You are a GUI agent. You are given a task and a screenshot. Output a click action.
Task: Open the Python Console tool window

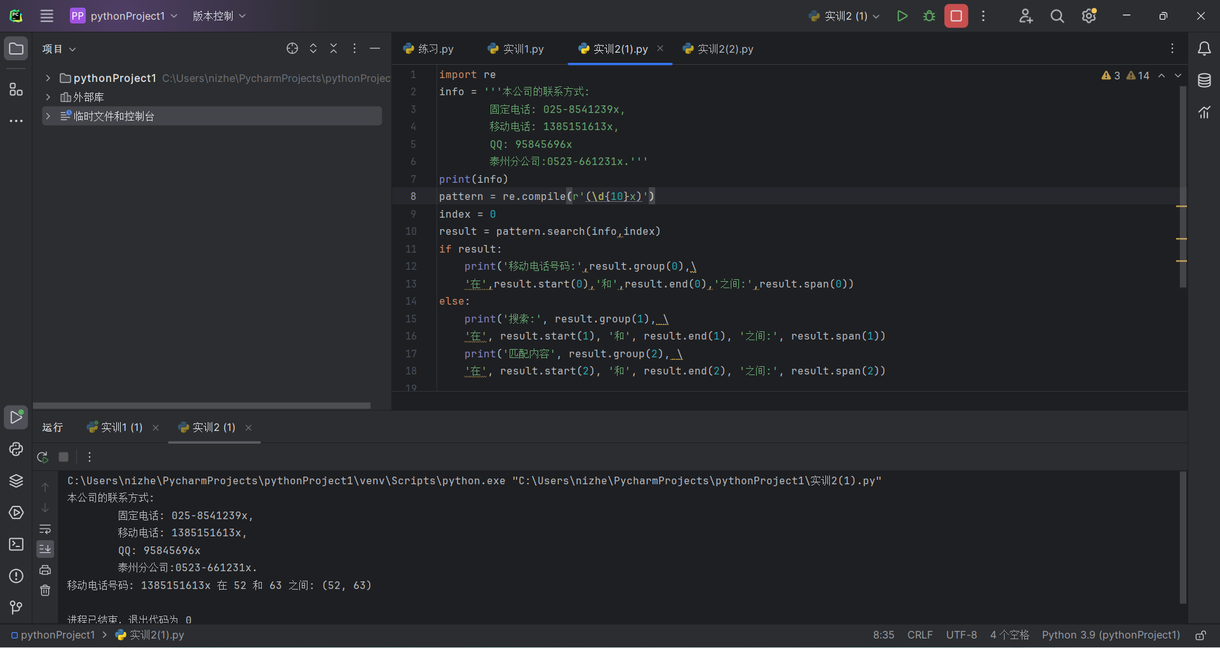pyautogui.click(x=16, y=449)
